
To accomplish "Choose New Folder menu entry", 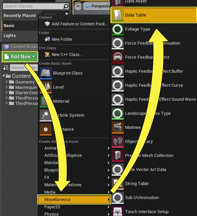I will point(74,39).
